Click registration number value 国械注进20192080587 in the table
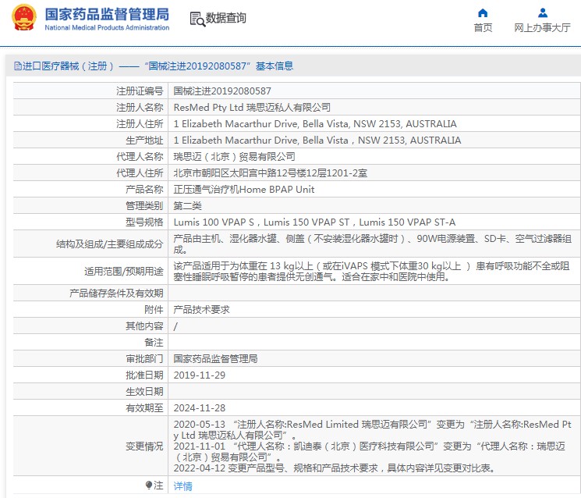Image resolution: width=581 pixels, height=498 pixels. [222, 91]
